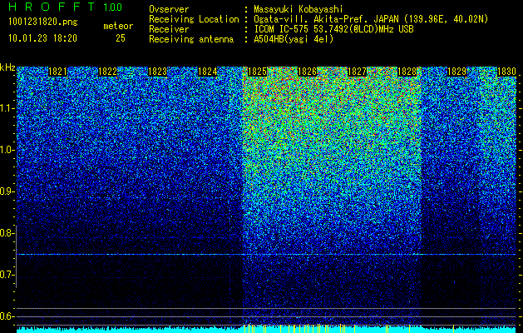
Task: Click the meteor label
Action: (118, 26)
